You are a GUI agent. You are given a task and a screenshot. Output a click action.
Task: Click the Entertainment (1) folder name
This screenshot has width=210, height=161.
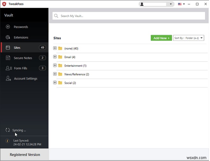76,66
